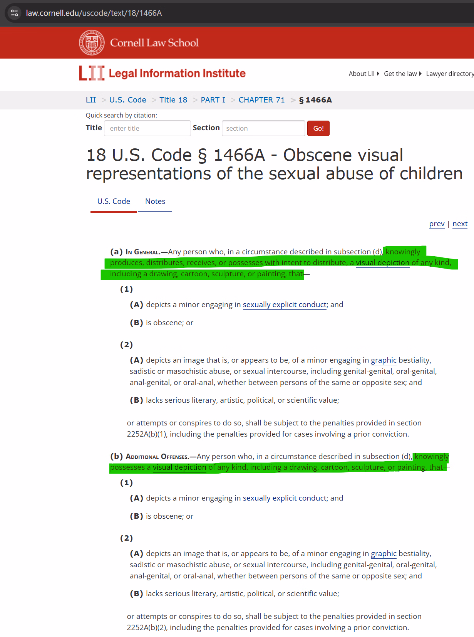Click the LII Legal Information Institute logo
The image size is (474, 637).
click(x=162, y=73)
